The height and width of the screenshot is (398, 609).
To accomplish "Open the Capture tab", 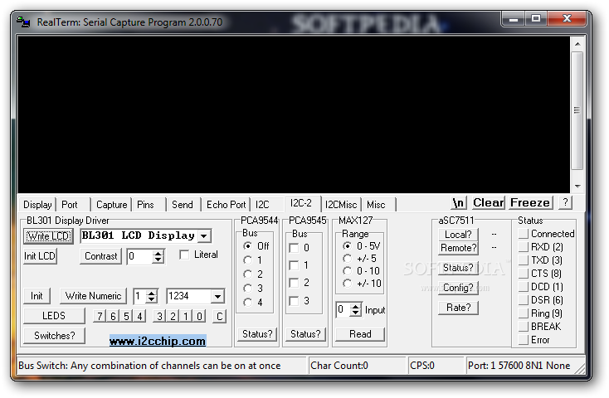I will pos(111,205).
